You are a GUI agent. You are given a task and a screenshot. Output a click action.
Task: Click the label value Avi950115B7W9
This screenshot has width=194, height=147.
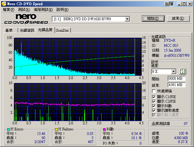(176, 56)
